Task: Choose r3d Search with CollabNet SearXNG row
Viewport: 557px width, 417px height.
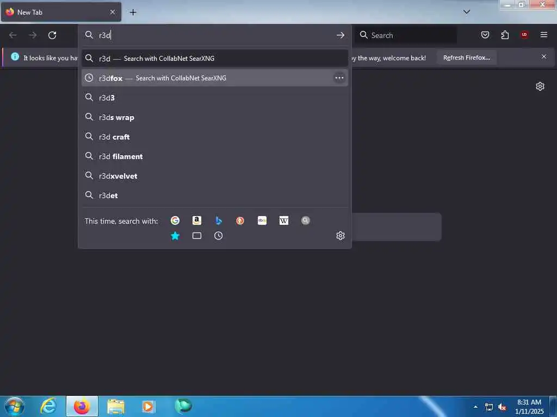Action: [x=214, y=58]
